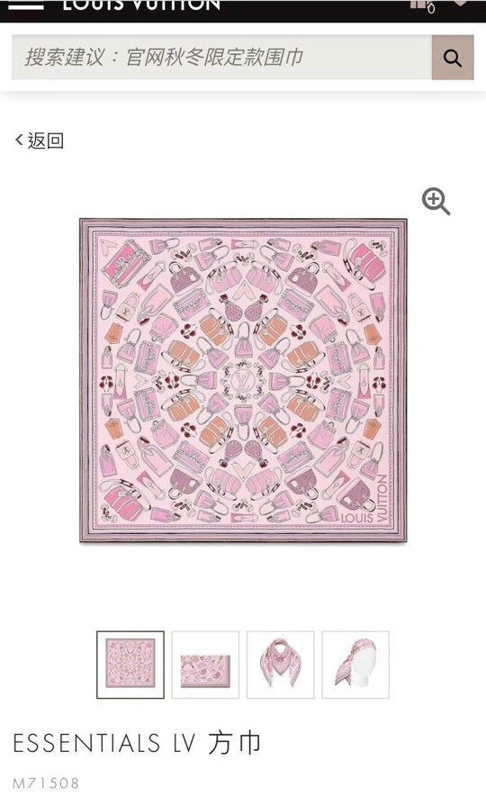Click the product code M71508
Image resolution: width=486 pixels, height=797 pixels.
click(46, 783)
